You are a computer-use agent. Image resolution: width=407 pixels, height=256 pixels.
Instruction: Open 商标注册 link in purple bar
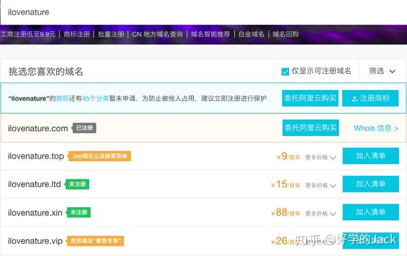pos(77,35)
